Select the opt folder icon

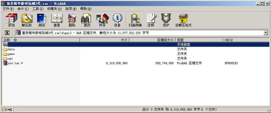(5, 59)
